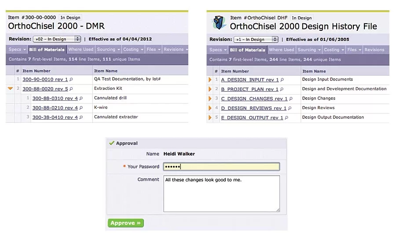
Task: Click the 'Cannulated drill' item name
Action: 110,98
